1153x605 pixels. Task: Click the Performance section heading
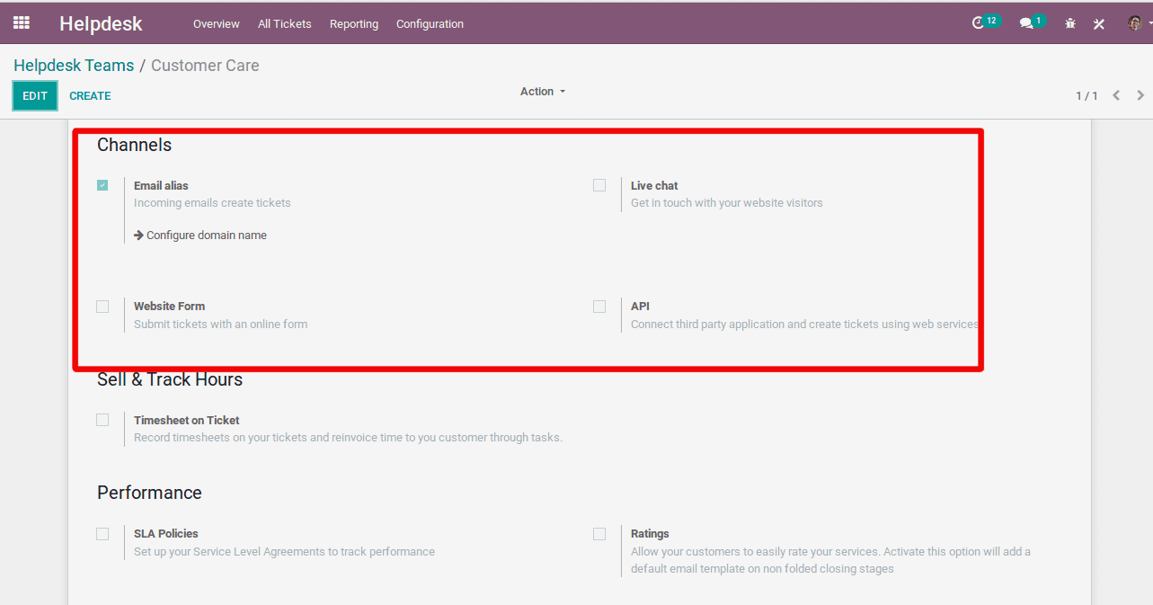coord(149,493)
